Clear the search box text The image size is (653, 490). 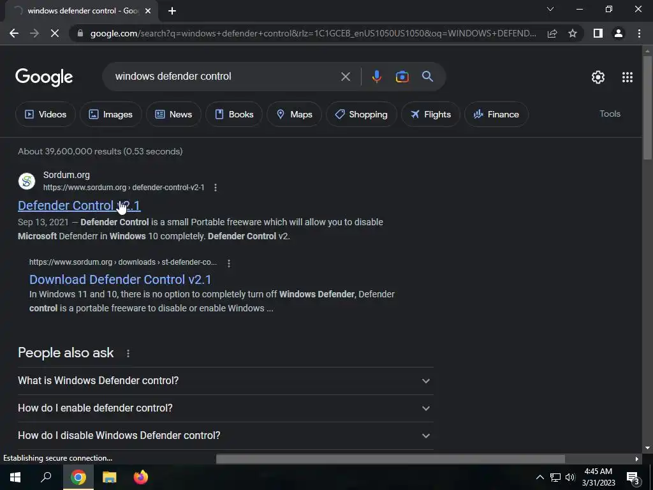coord(346,77)
